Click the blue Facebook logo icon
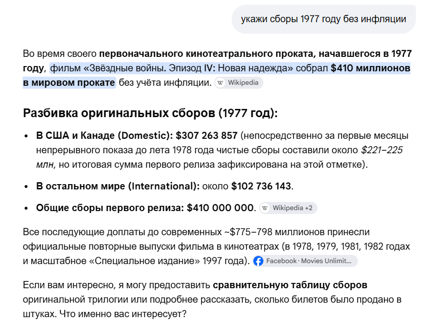Viewport: 426px width, 334px height. pyautogui.click(x=259, y=261)
